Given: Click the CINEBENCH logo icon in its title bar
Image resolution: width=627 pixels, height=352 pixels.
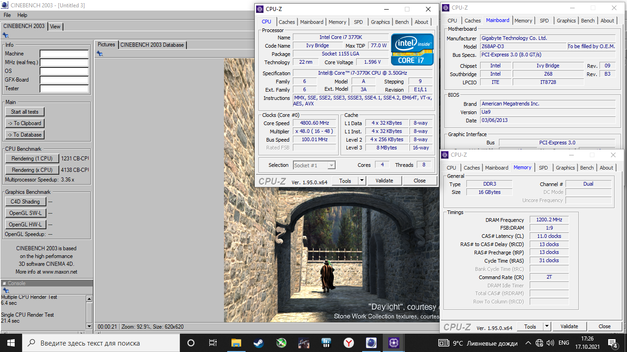Looking at the screenshot, I should point(6,5).
